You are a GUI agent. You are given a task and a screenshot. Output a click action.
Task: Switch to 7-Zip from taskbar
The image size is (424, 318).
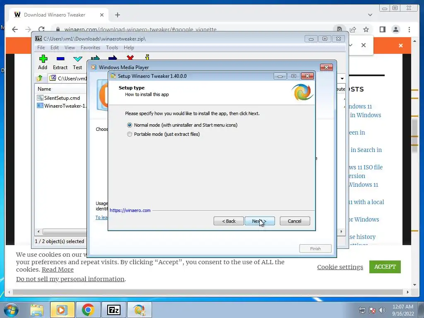(113, 310)
